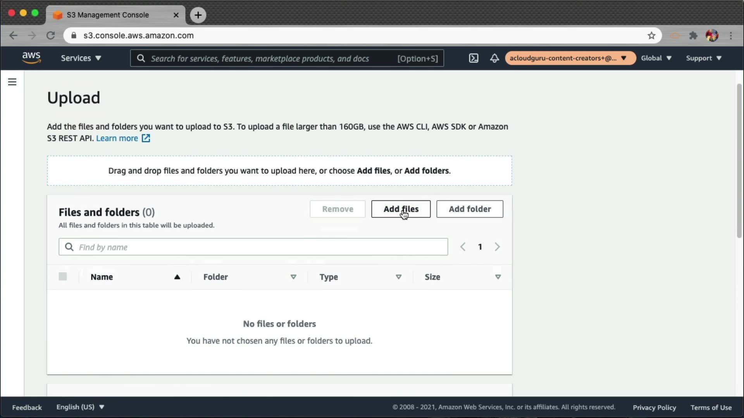Toggle the select-all checkbox in table header
744x418 pixels.
click(x=63, y=276)
